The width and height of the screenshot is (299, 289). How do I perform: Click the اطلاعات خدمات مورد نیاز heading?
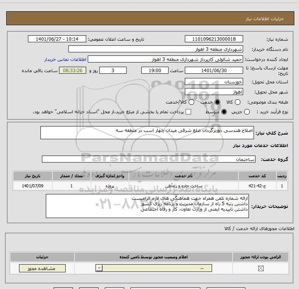click(260, 145)
